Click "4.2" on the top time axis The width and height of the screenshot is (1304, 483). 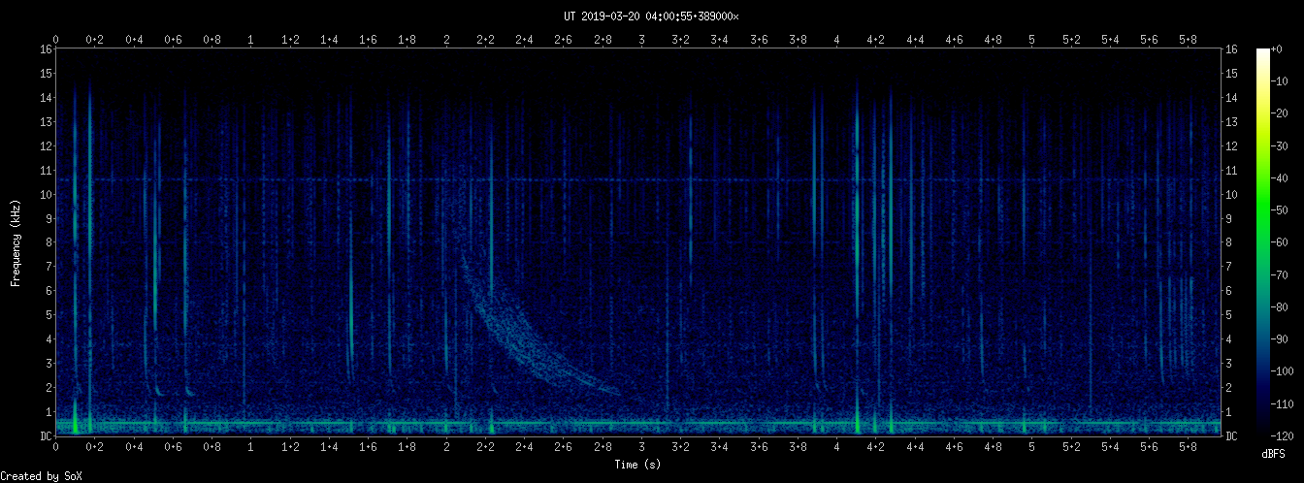click(876, 40)
